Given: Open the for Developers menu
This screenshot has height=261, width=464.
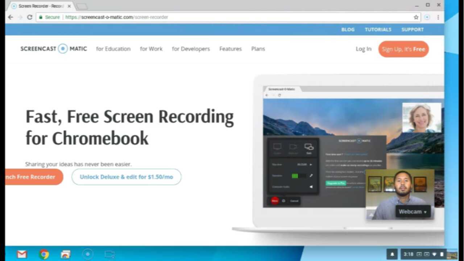Looking at the screenshot, I should (191, 49).
